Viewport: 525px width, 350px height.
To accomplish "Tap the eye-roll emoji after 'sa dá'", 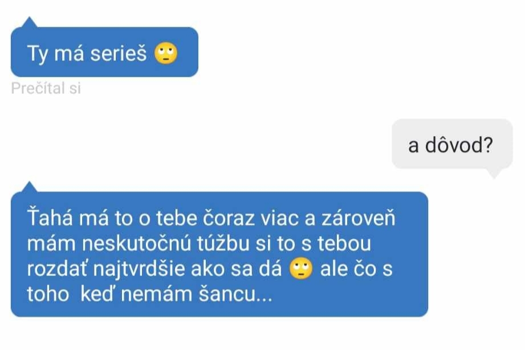I will tap(300, 269).
